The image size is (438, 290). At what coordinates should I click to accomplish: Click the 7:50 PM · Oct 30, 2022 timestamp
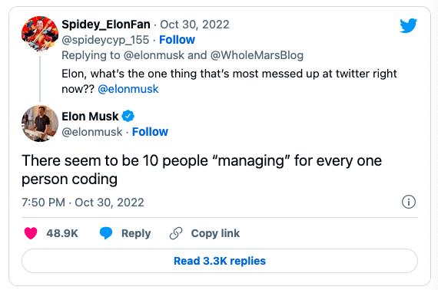tap(83, 203)
